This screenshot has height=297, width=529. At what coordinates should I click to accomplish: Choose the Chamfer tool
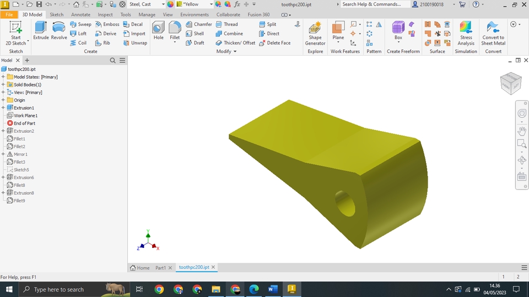tap(199, 24)
